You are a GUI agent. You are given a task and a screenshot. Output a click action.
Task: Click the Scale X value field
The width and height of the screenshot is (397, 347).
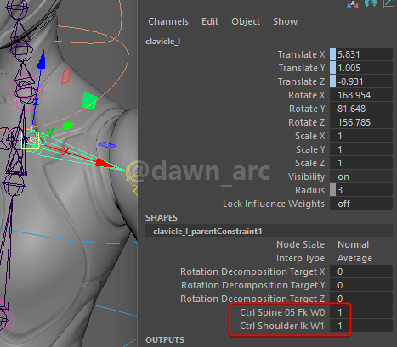[x=361, y=136]
